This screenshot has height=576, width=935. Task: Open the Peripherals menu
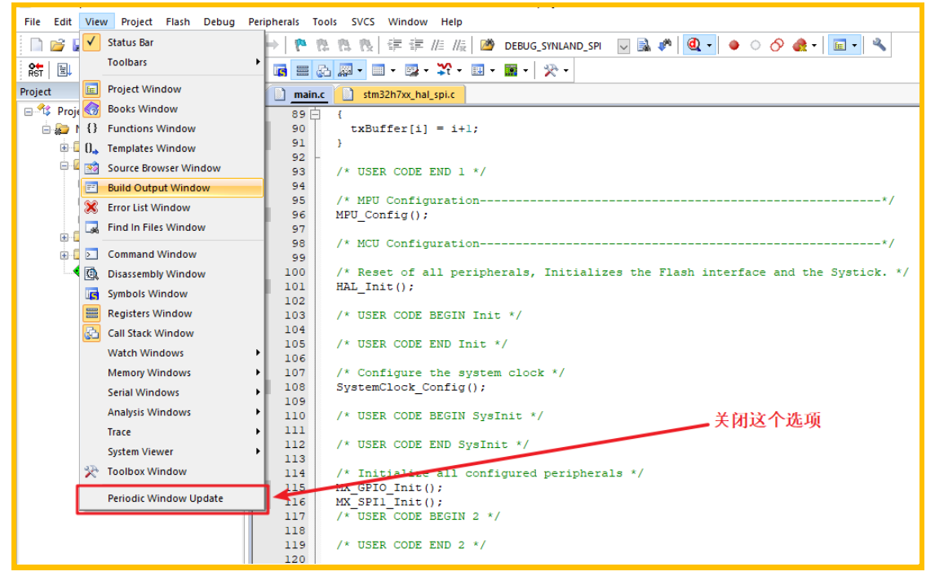[x=273, y=21]
